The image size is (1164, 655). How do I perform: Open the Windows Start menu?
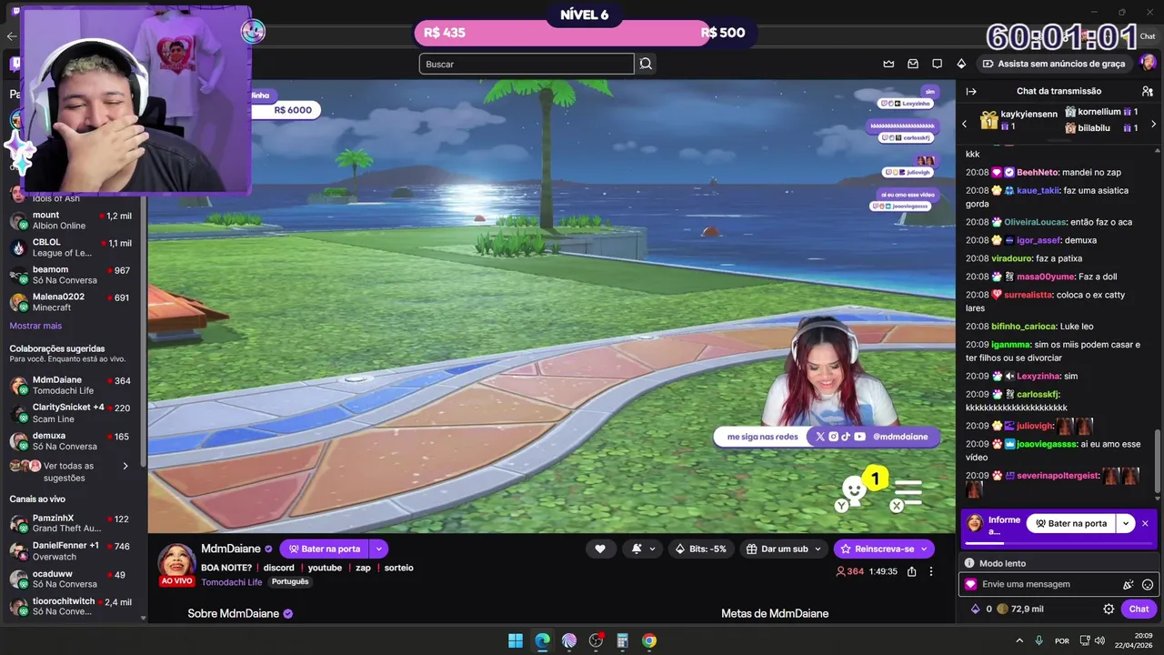click(x=516, y=640)
